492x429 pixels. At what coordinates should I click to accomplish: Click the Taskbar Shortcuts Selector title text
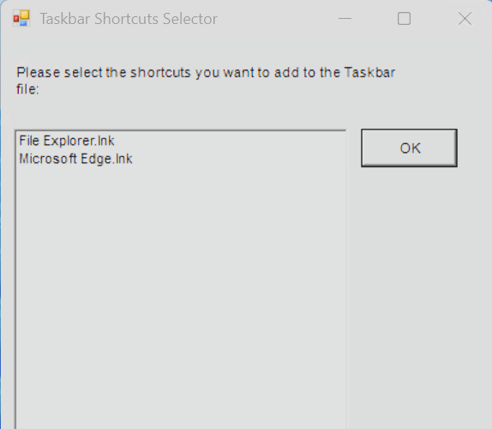click(129, 19)
